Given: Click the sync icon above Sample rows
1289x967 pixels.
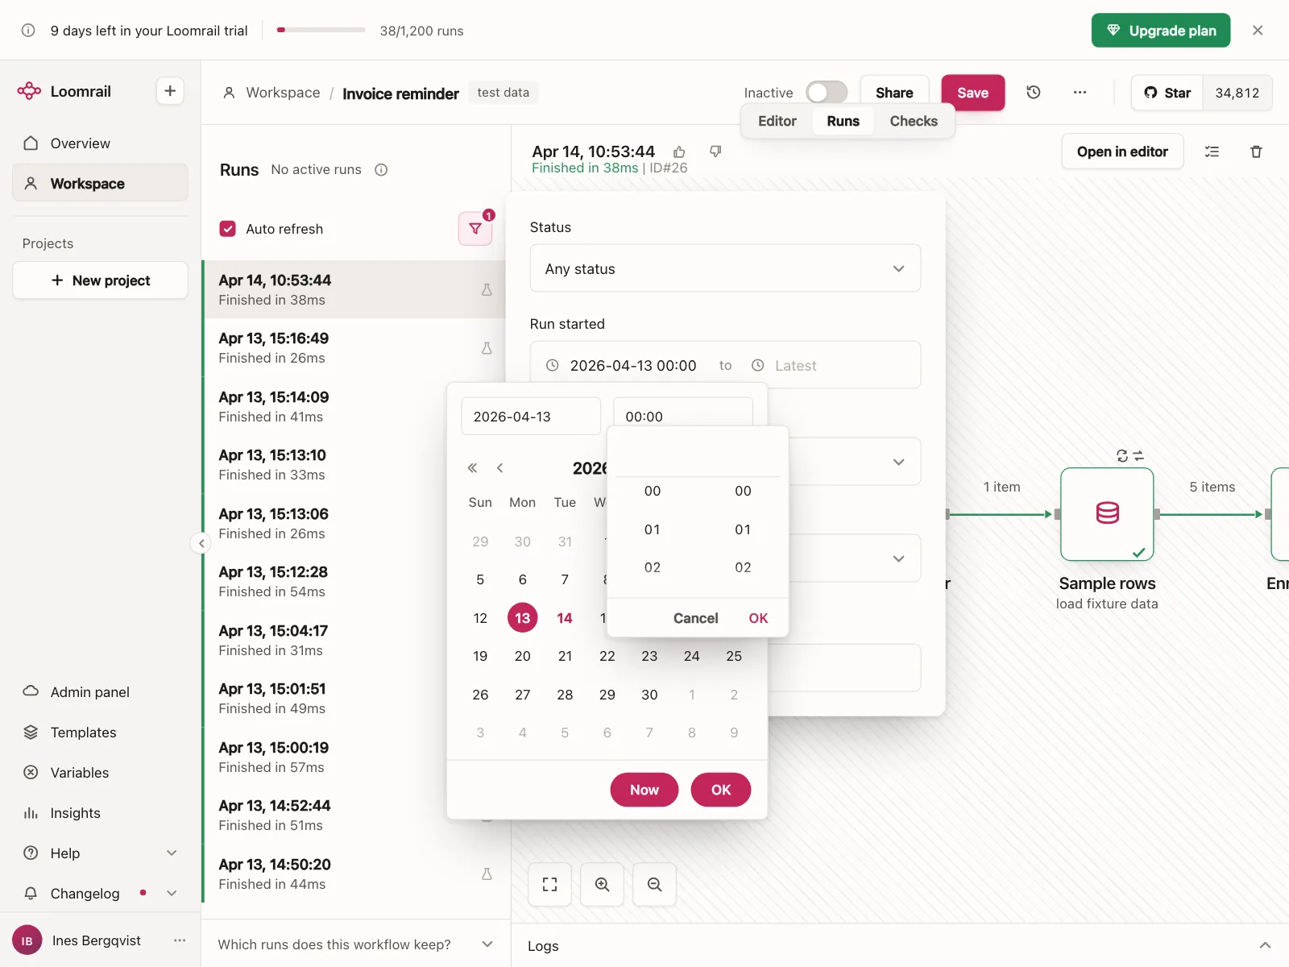Looking at the screenshot, I should [x=1122, y=456].
